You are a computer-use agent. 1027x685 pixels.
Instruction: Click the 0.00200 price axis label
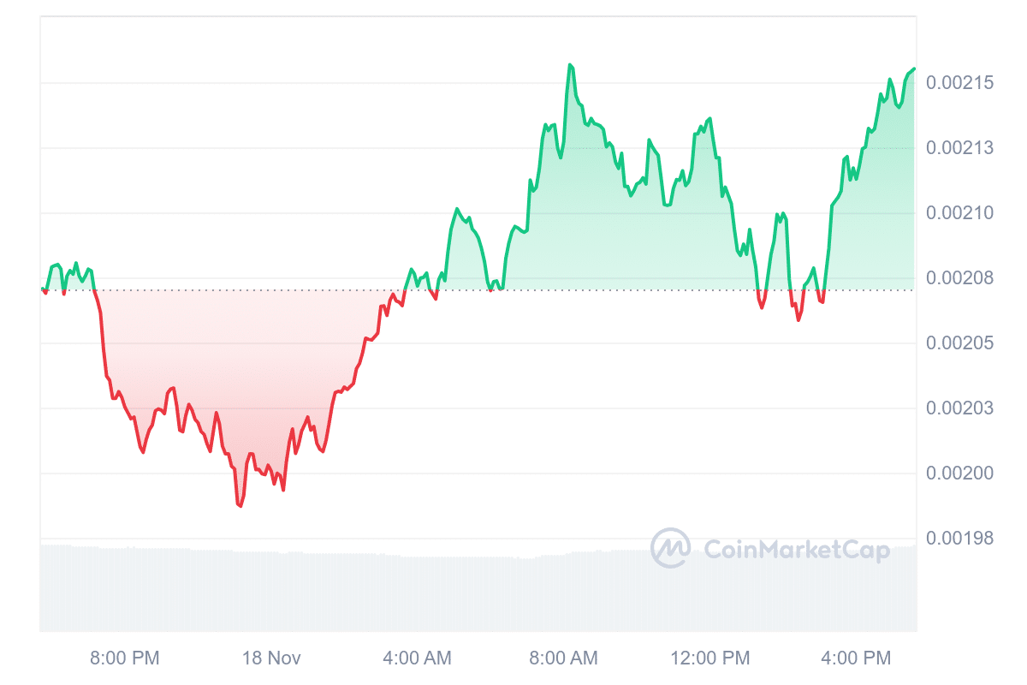coord(959,474)
